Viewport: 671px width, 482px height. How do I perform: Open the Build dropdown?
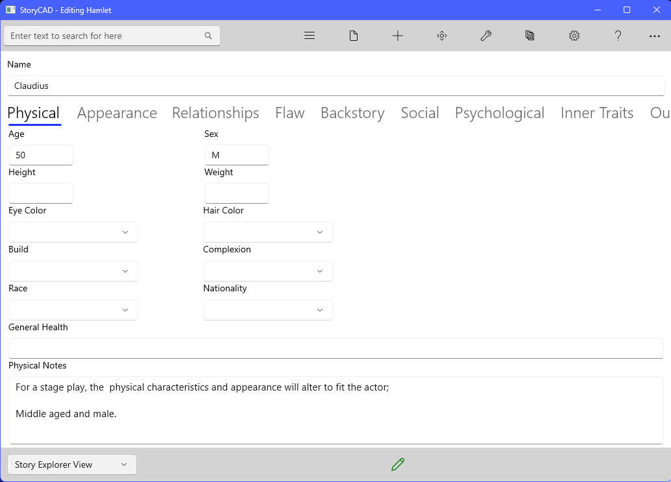(x=73, y=271)
